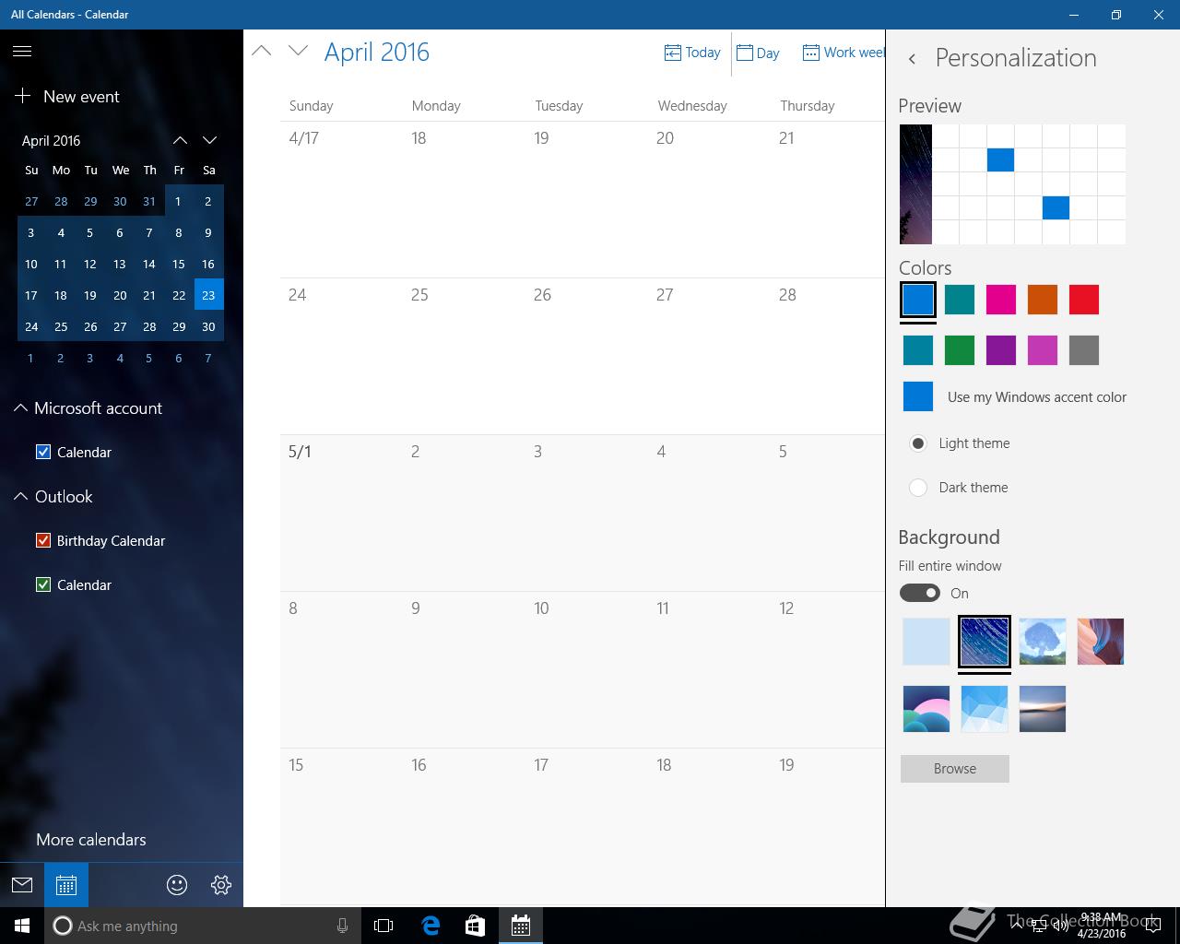Click April 2016 label in mini calendar
The width and height of the screenshot is (1180, 944).
(x=52, y=140)
